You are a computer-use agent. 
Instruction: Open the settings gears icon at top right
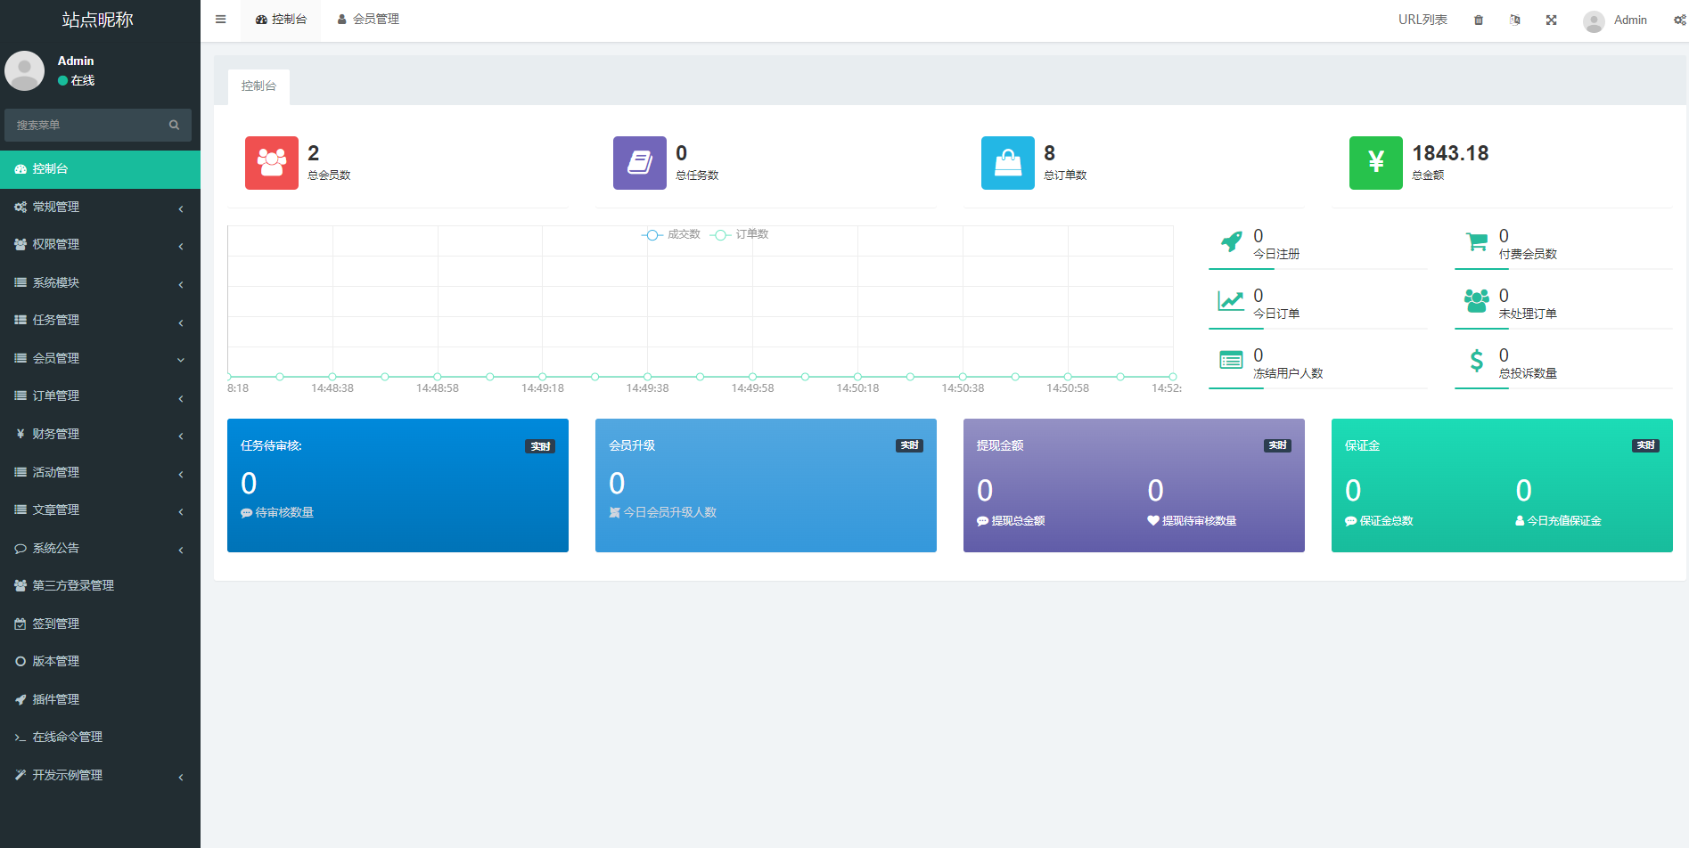click(1679, 20)
